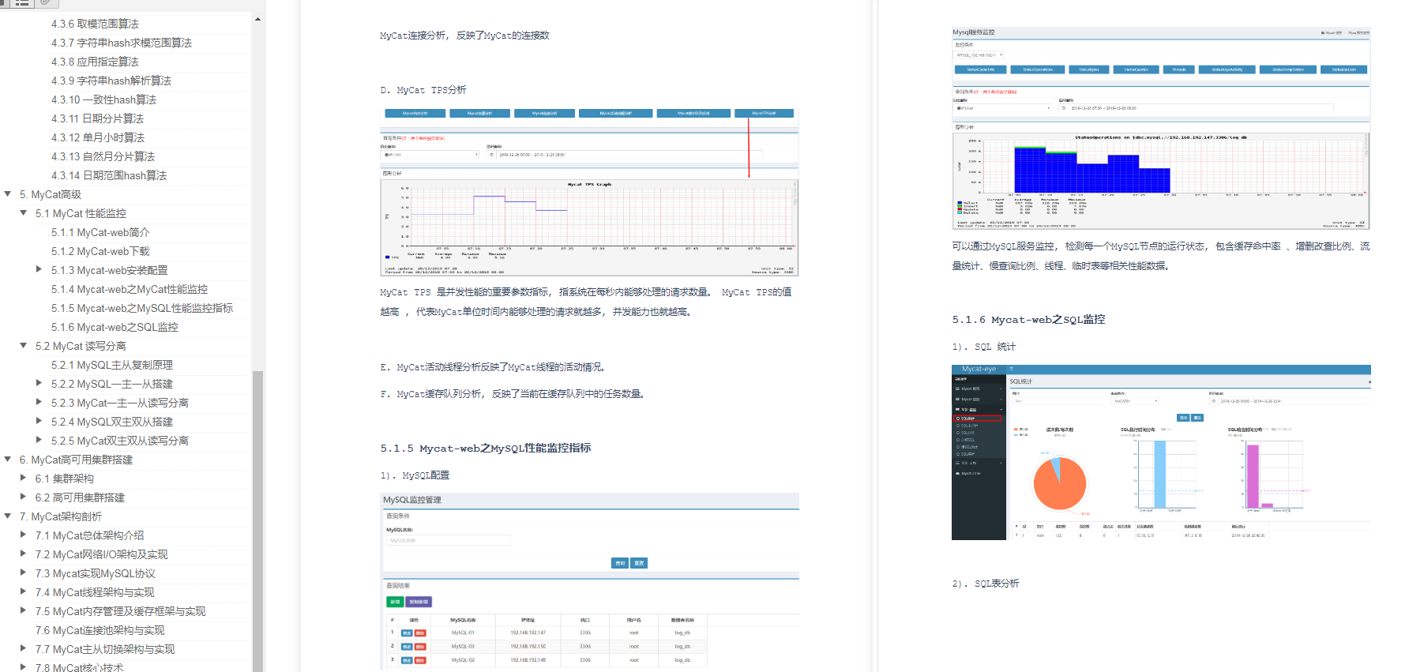Go to 7.1 MyCat总体架构介绍
The width and height of the screenshot is (1409, 672).
point(90,535)
